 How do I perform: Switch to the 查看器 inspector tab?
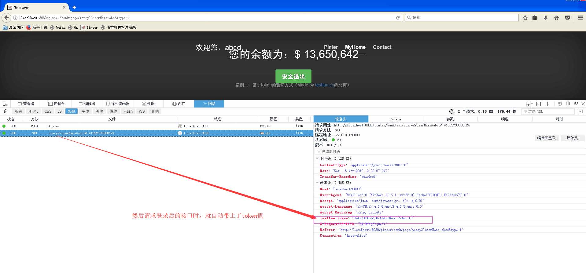tap(26, 104)
